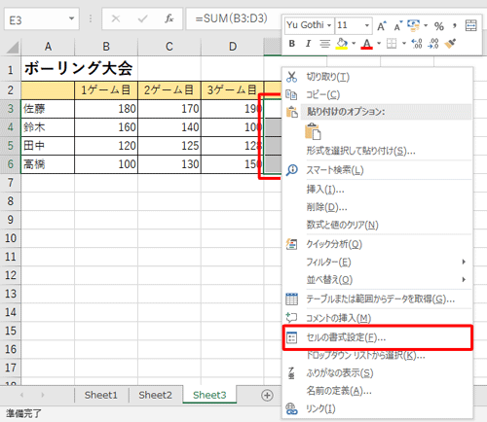Viewport: 487px width, 422px height.
Task: Choose コピー(C) from context menu
Action: point(377,94)
